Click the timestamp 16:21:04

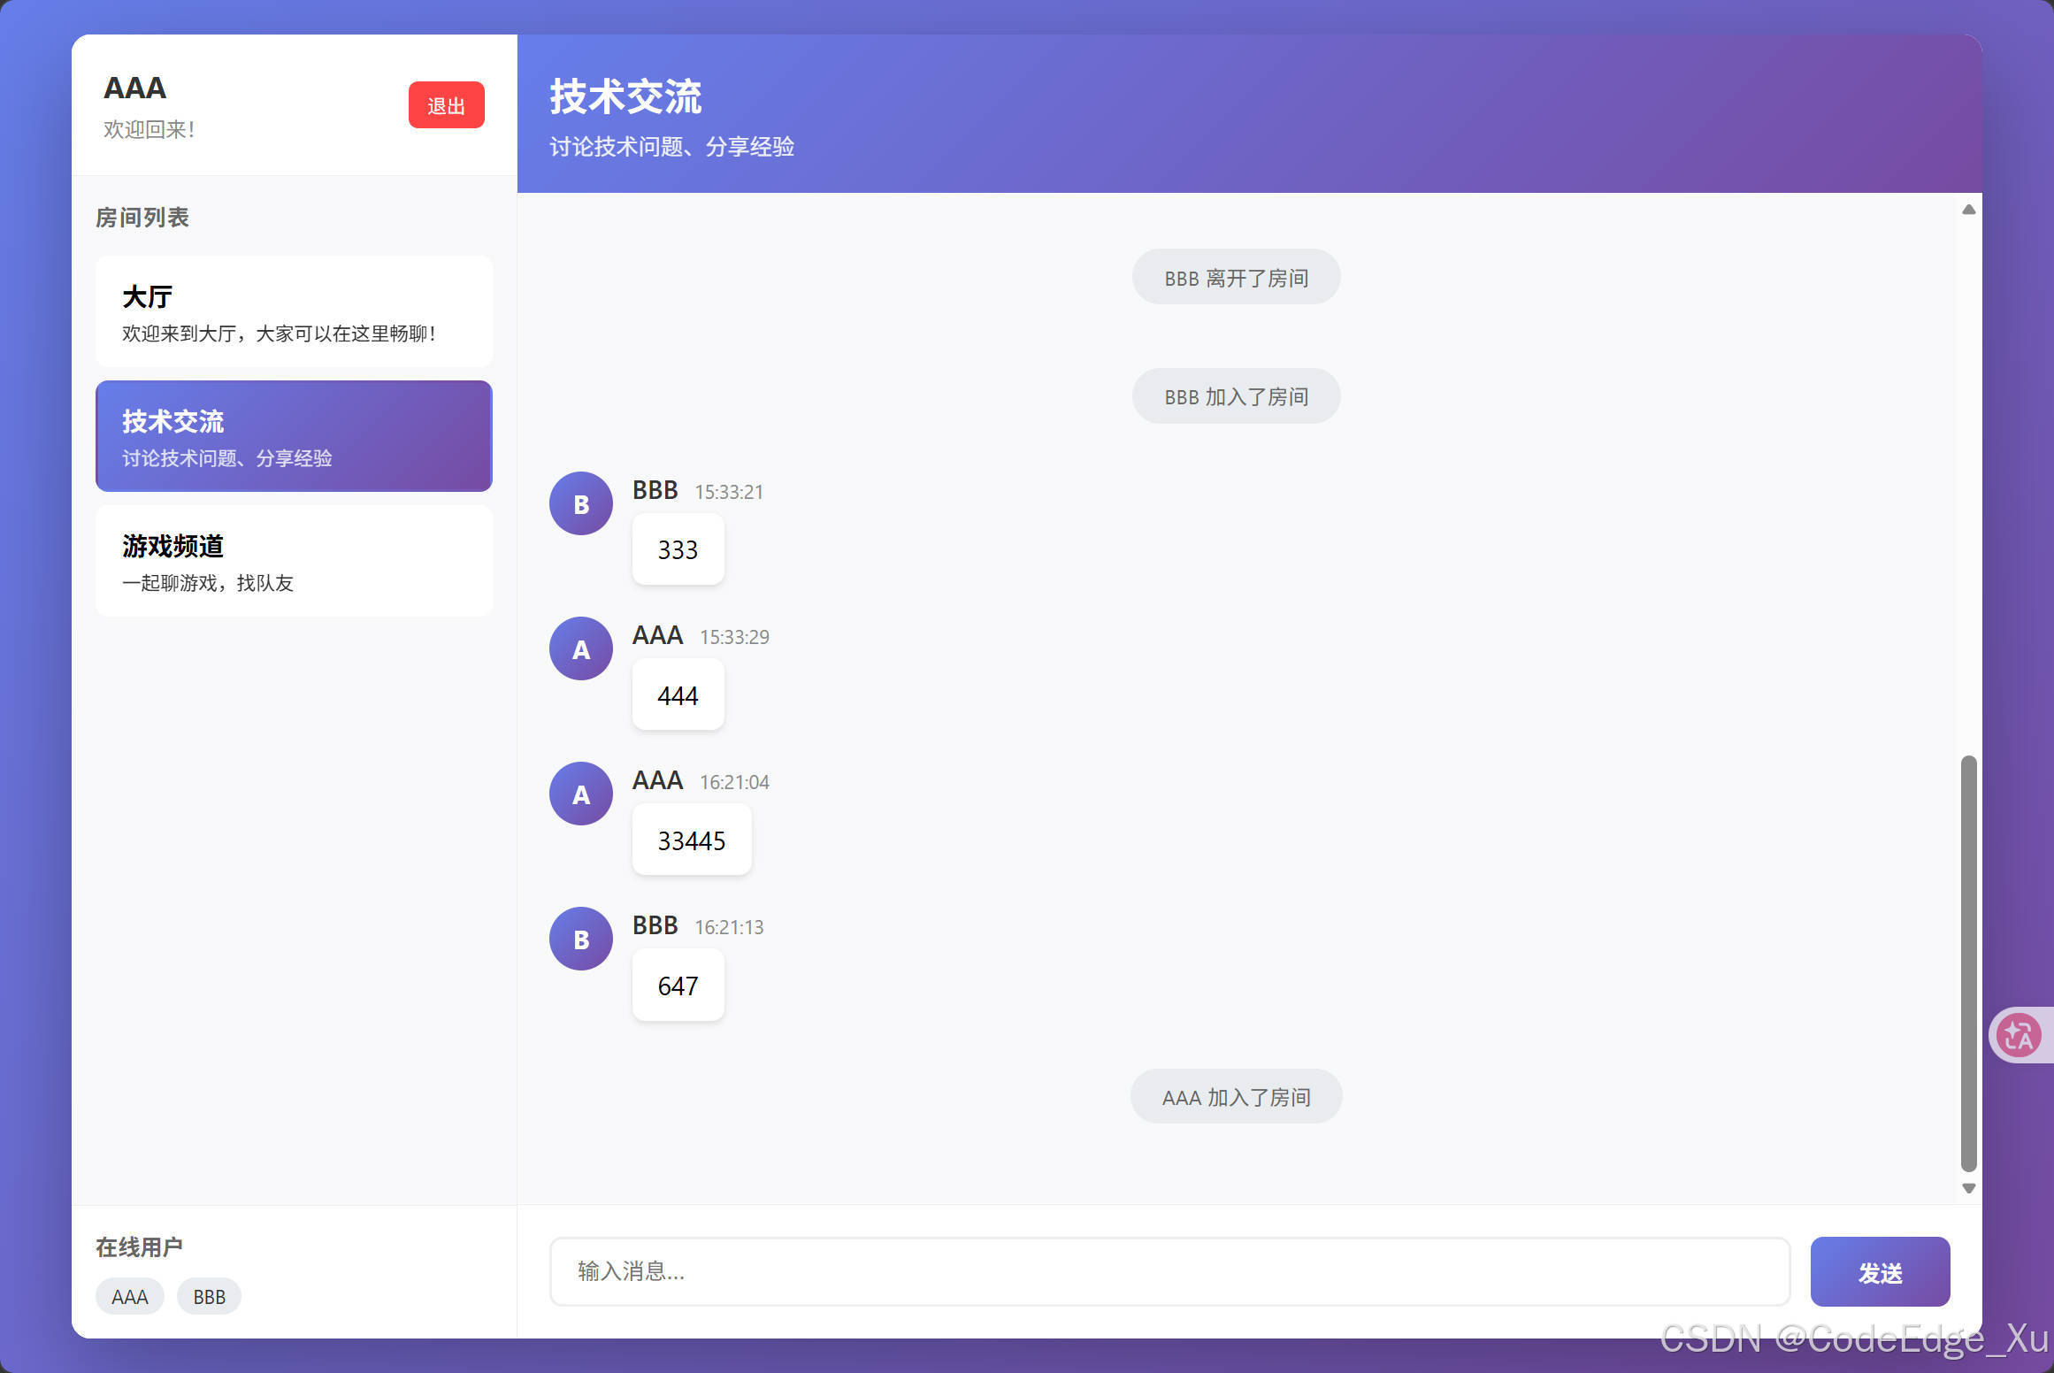[x=734, y=782]
